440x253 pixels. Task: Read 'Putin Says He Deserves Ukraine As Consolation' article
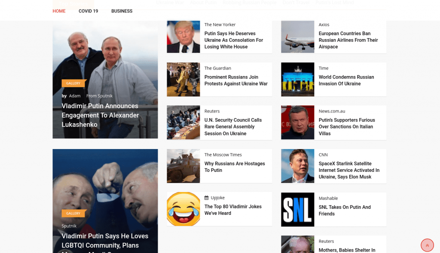tap(234, 40)
